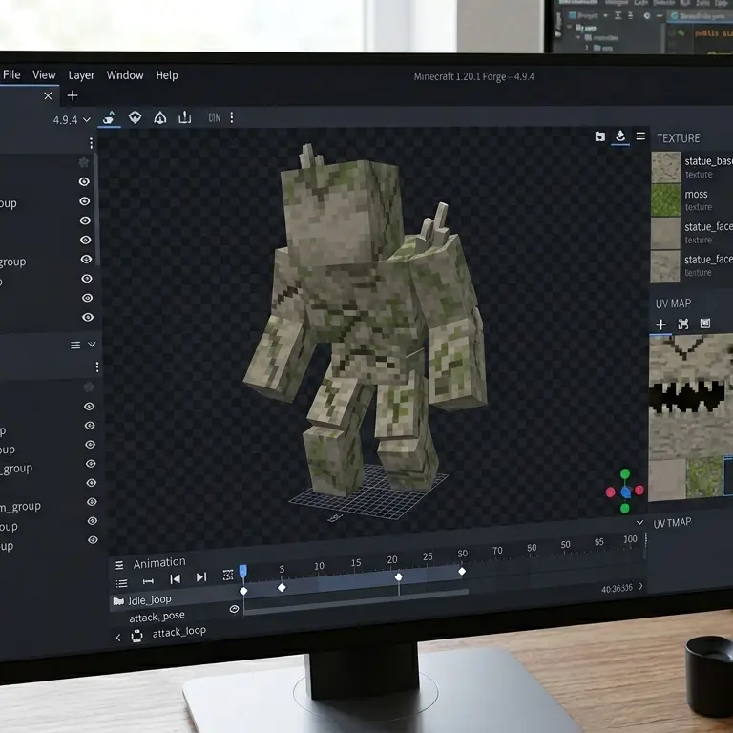Select the keyframe under frame 20
This screenshot has height=733, width=733.
tap(399, 577)
